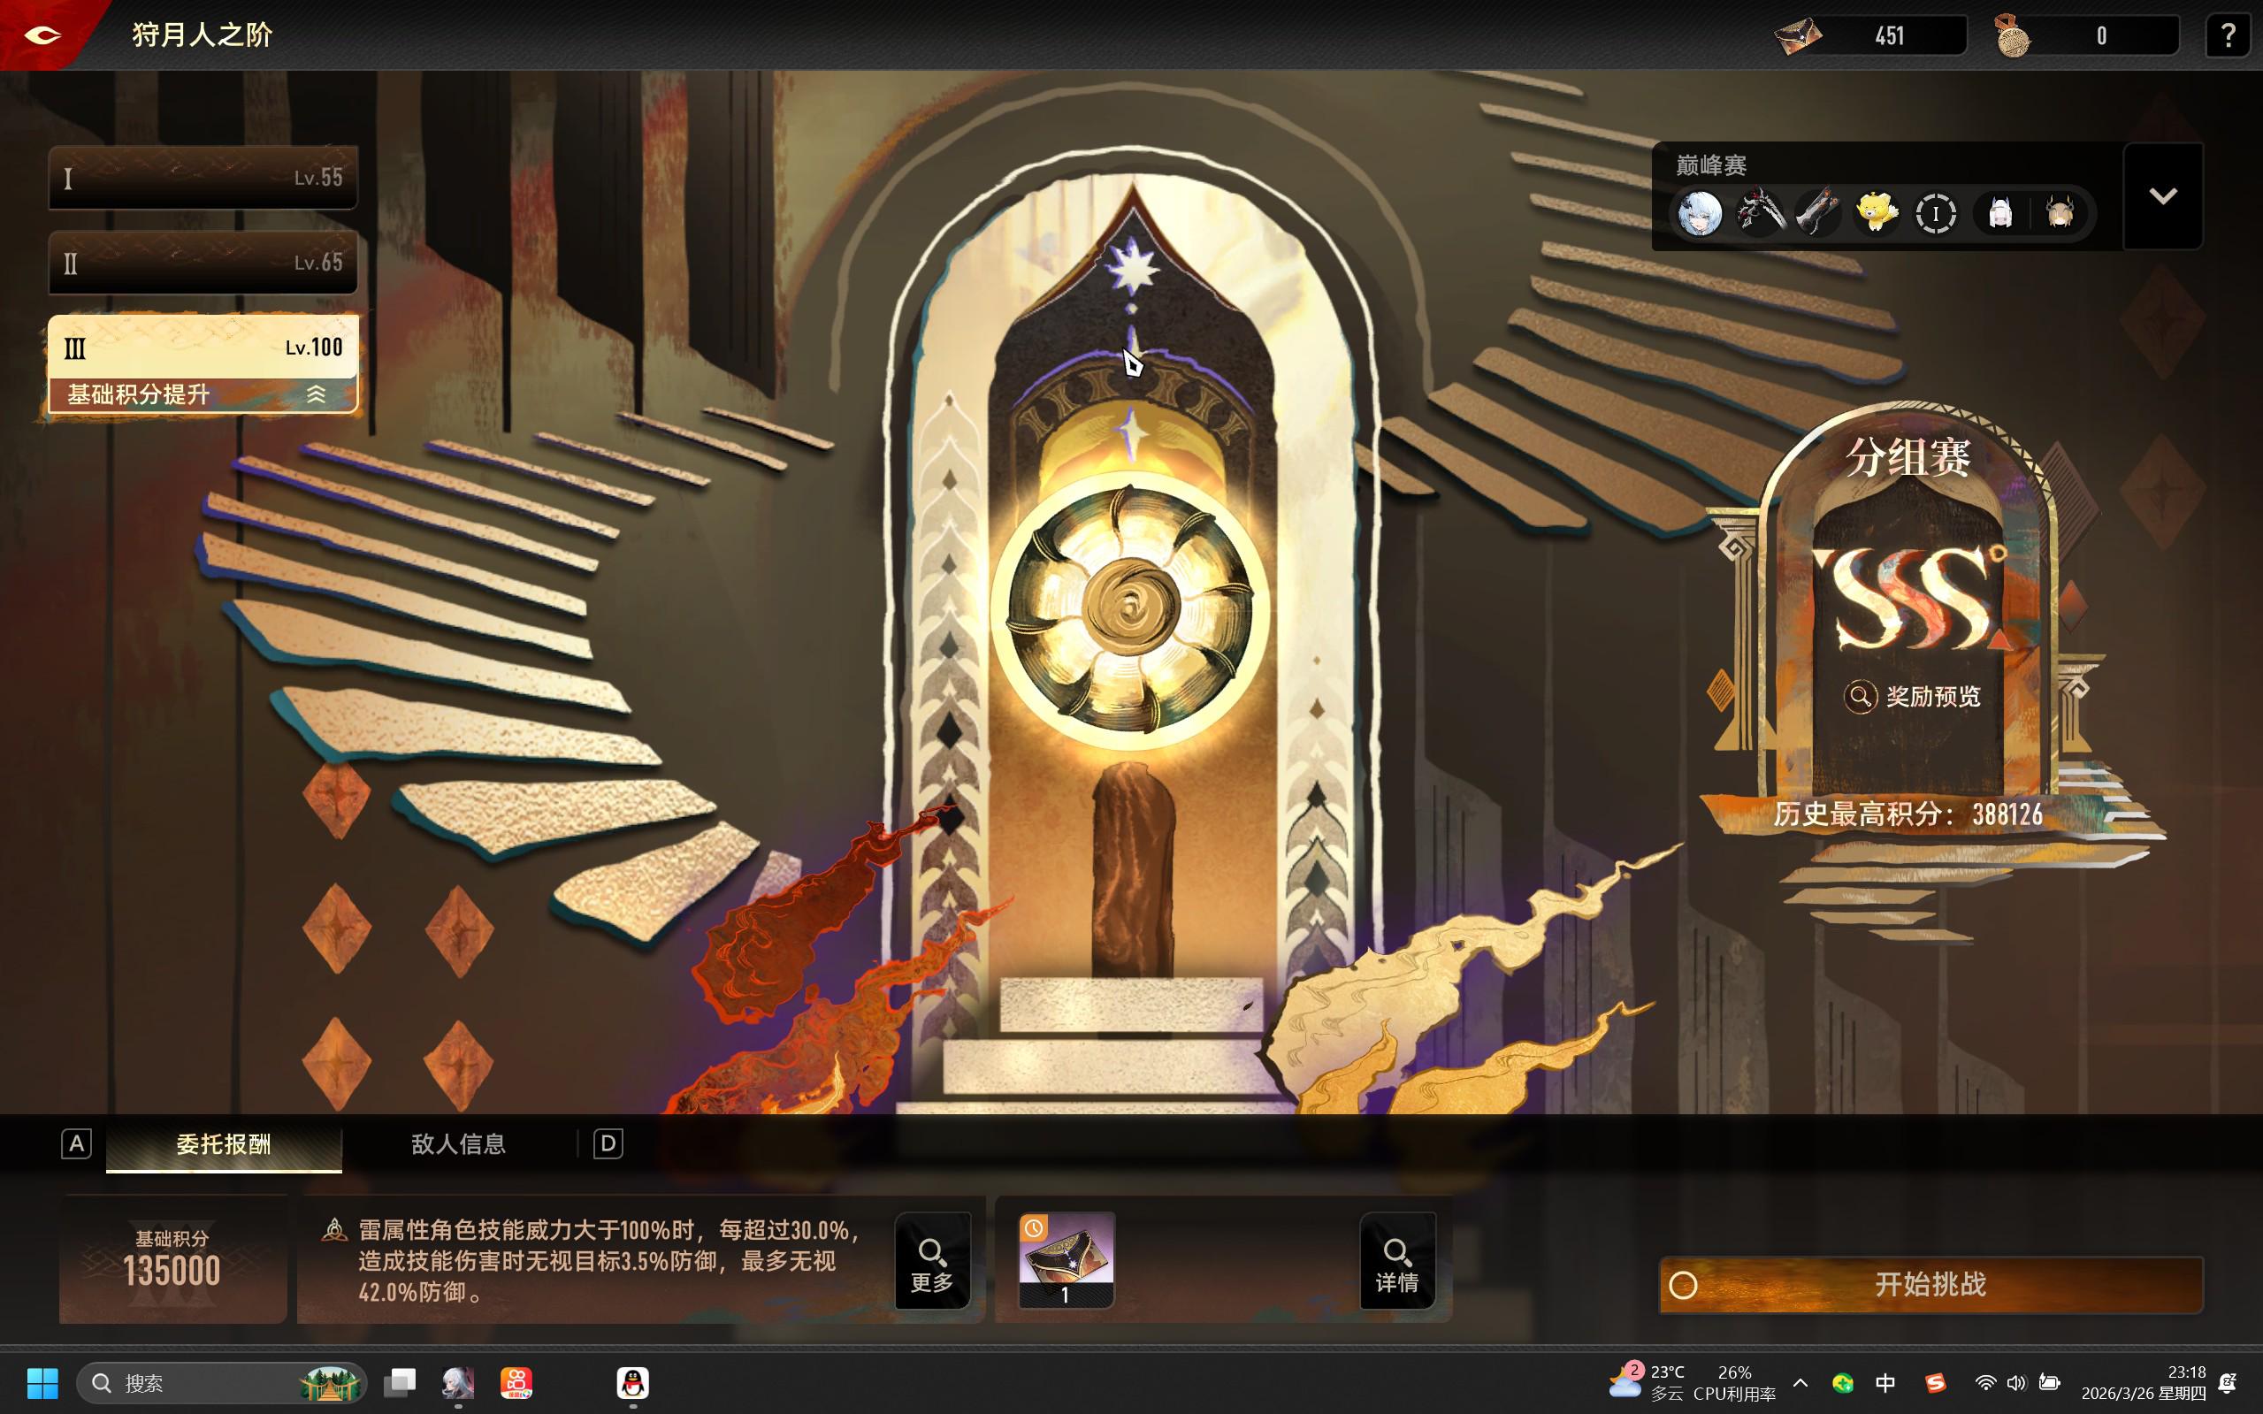Click the envelope currency icon showing 451

click(1798, 35)
